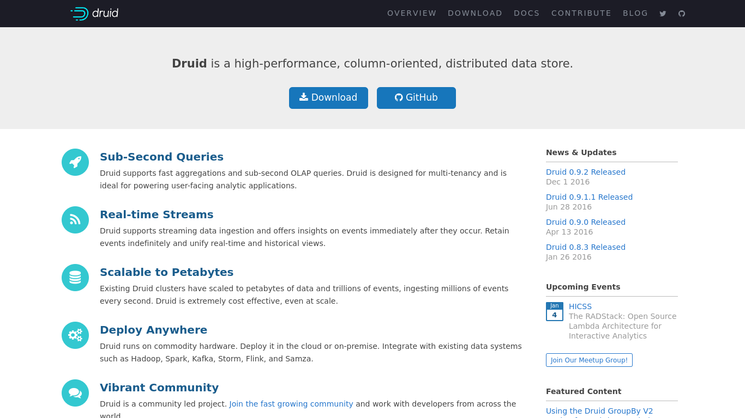Image resolution: width=745 pixels, height=418 pixels.
Task: Open the CONTRIBUTE page
Action: pos(581,13)
